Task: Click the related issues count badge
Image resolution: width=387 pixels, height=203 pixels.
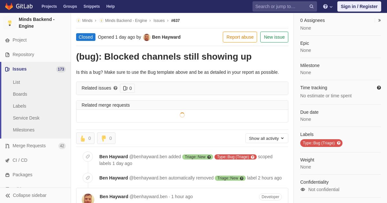Action: pyautogui.click(x=127, y=88)
